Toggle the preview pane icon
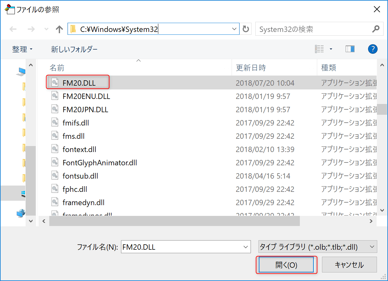This screenshot has height=281, width=388. coord(350,49)
